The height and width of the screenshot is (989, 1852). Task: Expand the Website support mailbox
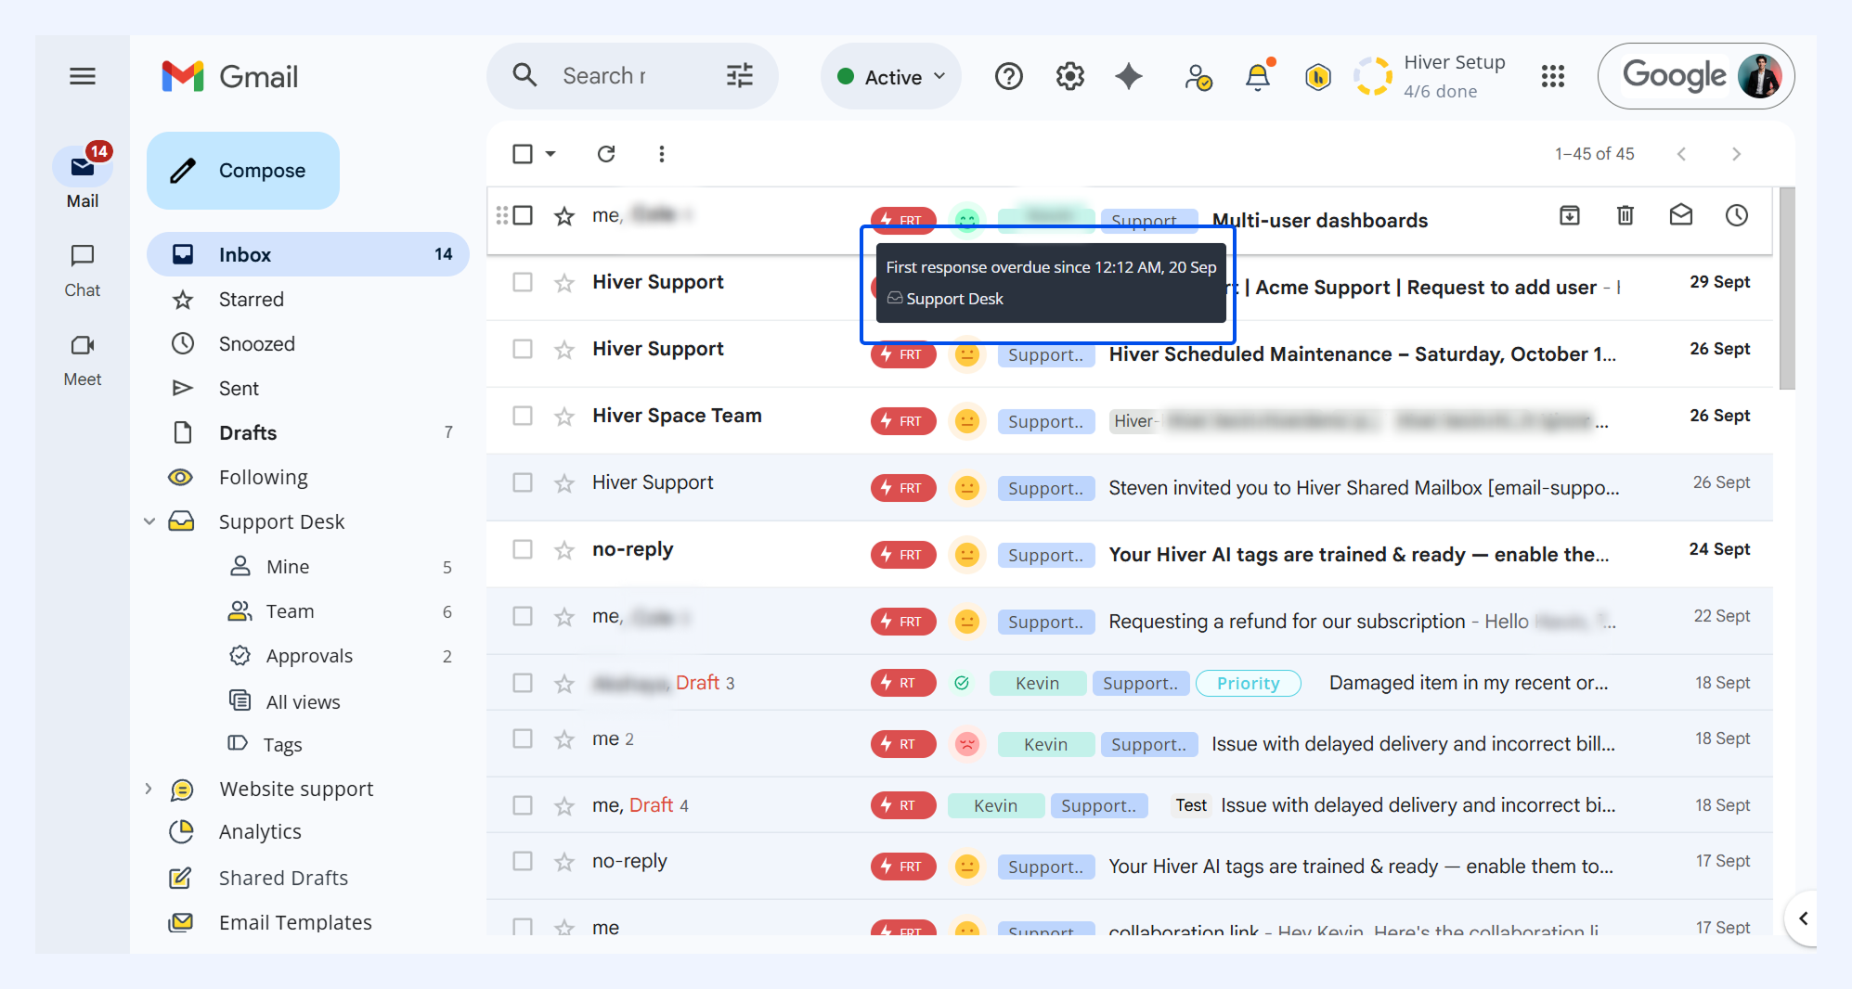point(149,789)
